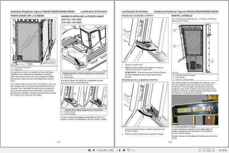Click the Désengager la barre d'appui illustration
Viewport: 229px width, 153px height.
point(145,104)
